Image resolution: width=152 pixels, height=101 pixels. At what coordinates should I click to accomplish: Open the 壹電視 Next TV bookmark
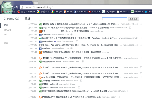tap(27, 12)
